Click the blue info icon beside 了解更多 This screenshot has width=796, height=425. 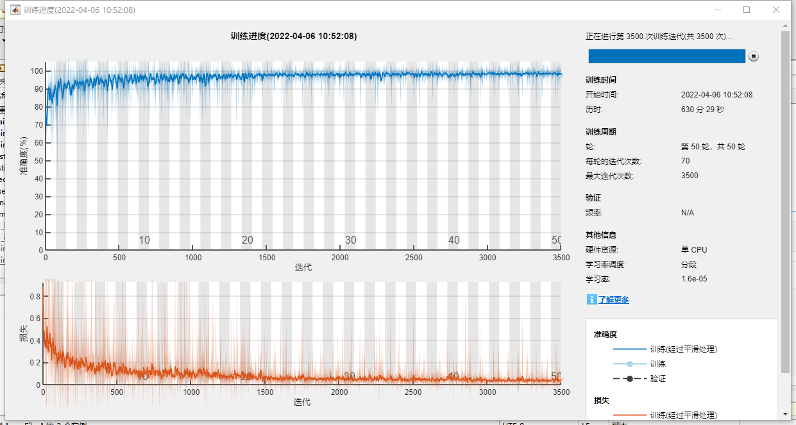pos(591,299)
